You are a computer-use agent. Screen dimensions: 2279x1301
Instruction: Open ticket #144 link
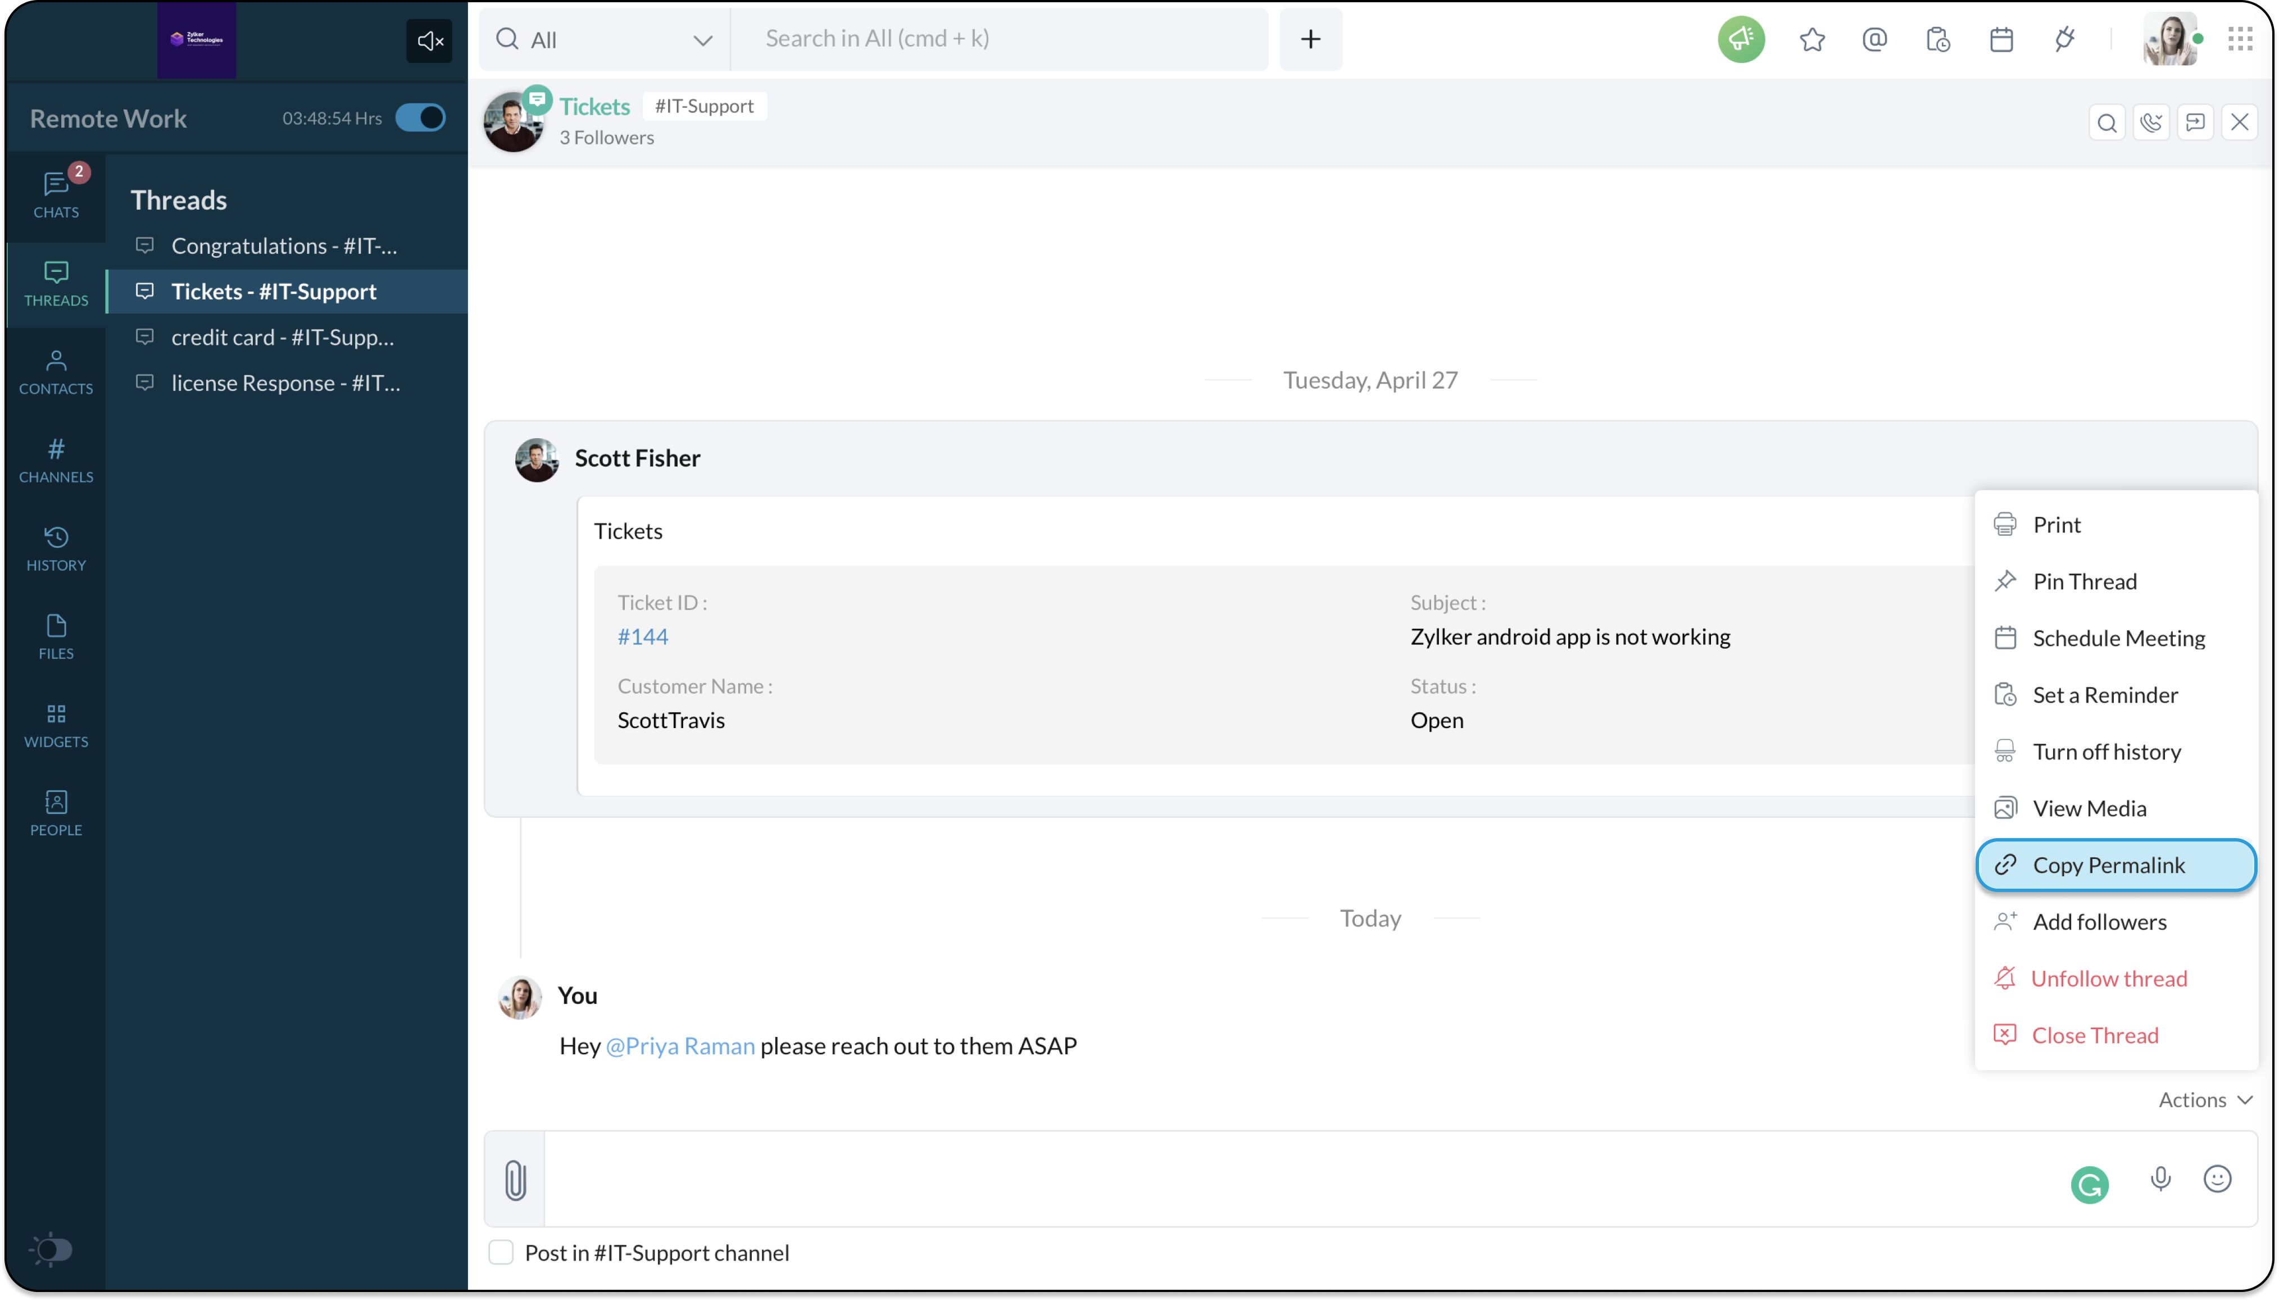click(643, 636)
